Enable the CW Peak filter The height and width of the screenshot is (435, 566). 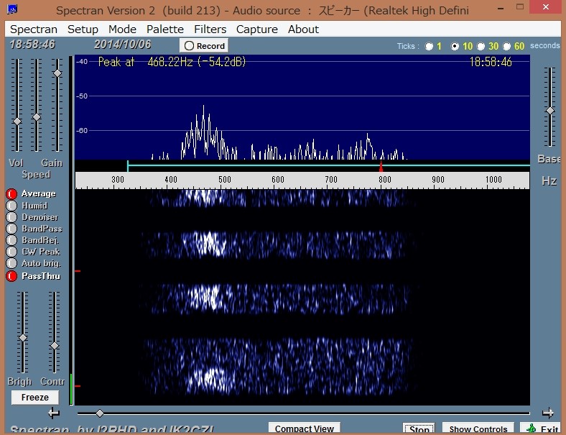click(11, 252)
